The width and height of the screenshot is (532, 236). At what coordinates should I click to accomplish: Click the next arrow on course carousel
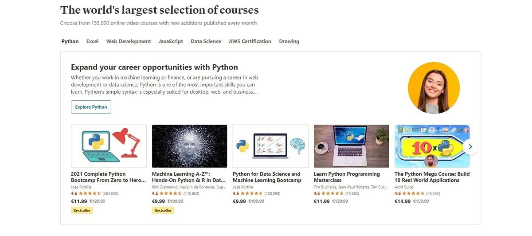[470, 146]
